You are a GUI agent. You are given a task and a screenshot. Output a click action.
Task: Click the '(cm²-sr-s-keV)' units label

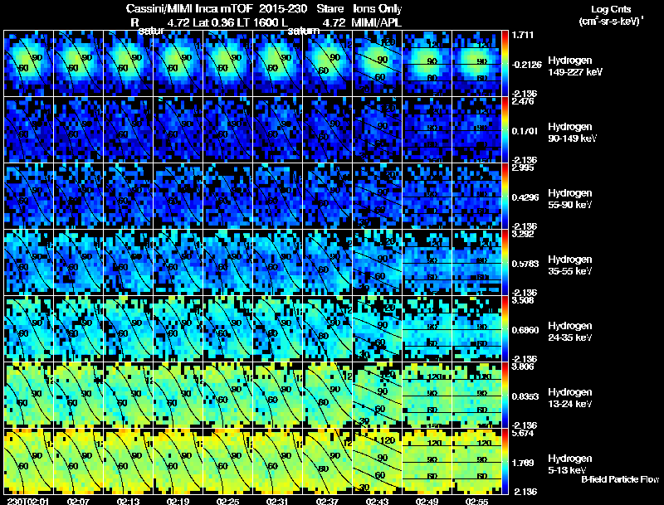[611, 21]
